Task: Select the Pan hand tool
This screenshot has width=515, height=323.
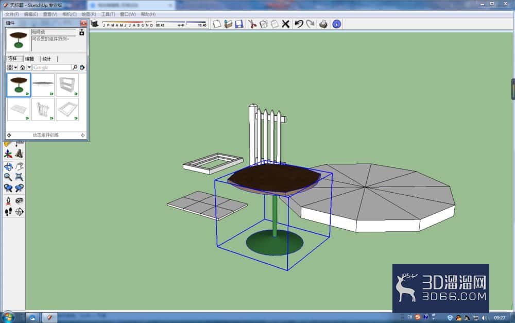Action: (x=20, y=166)
